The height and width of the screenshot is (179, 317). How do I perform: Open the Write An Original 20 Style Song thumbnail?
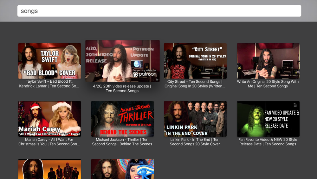[268, 61]
